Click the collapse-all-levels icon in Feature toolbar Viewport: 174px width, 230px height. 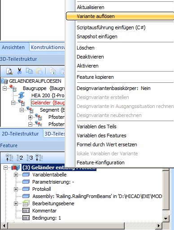(x=9, y=158)
